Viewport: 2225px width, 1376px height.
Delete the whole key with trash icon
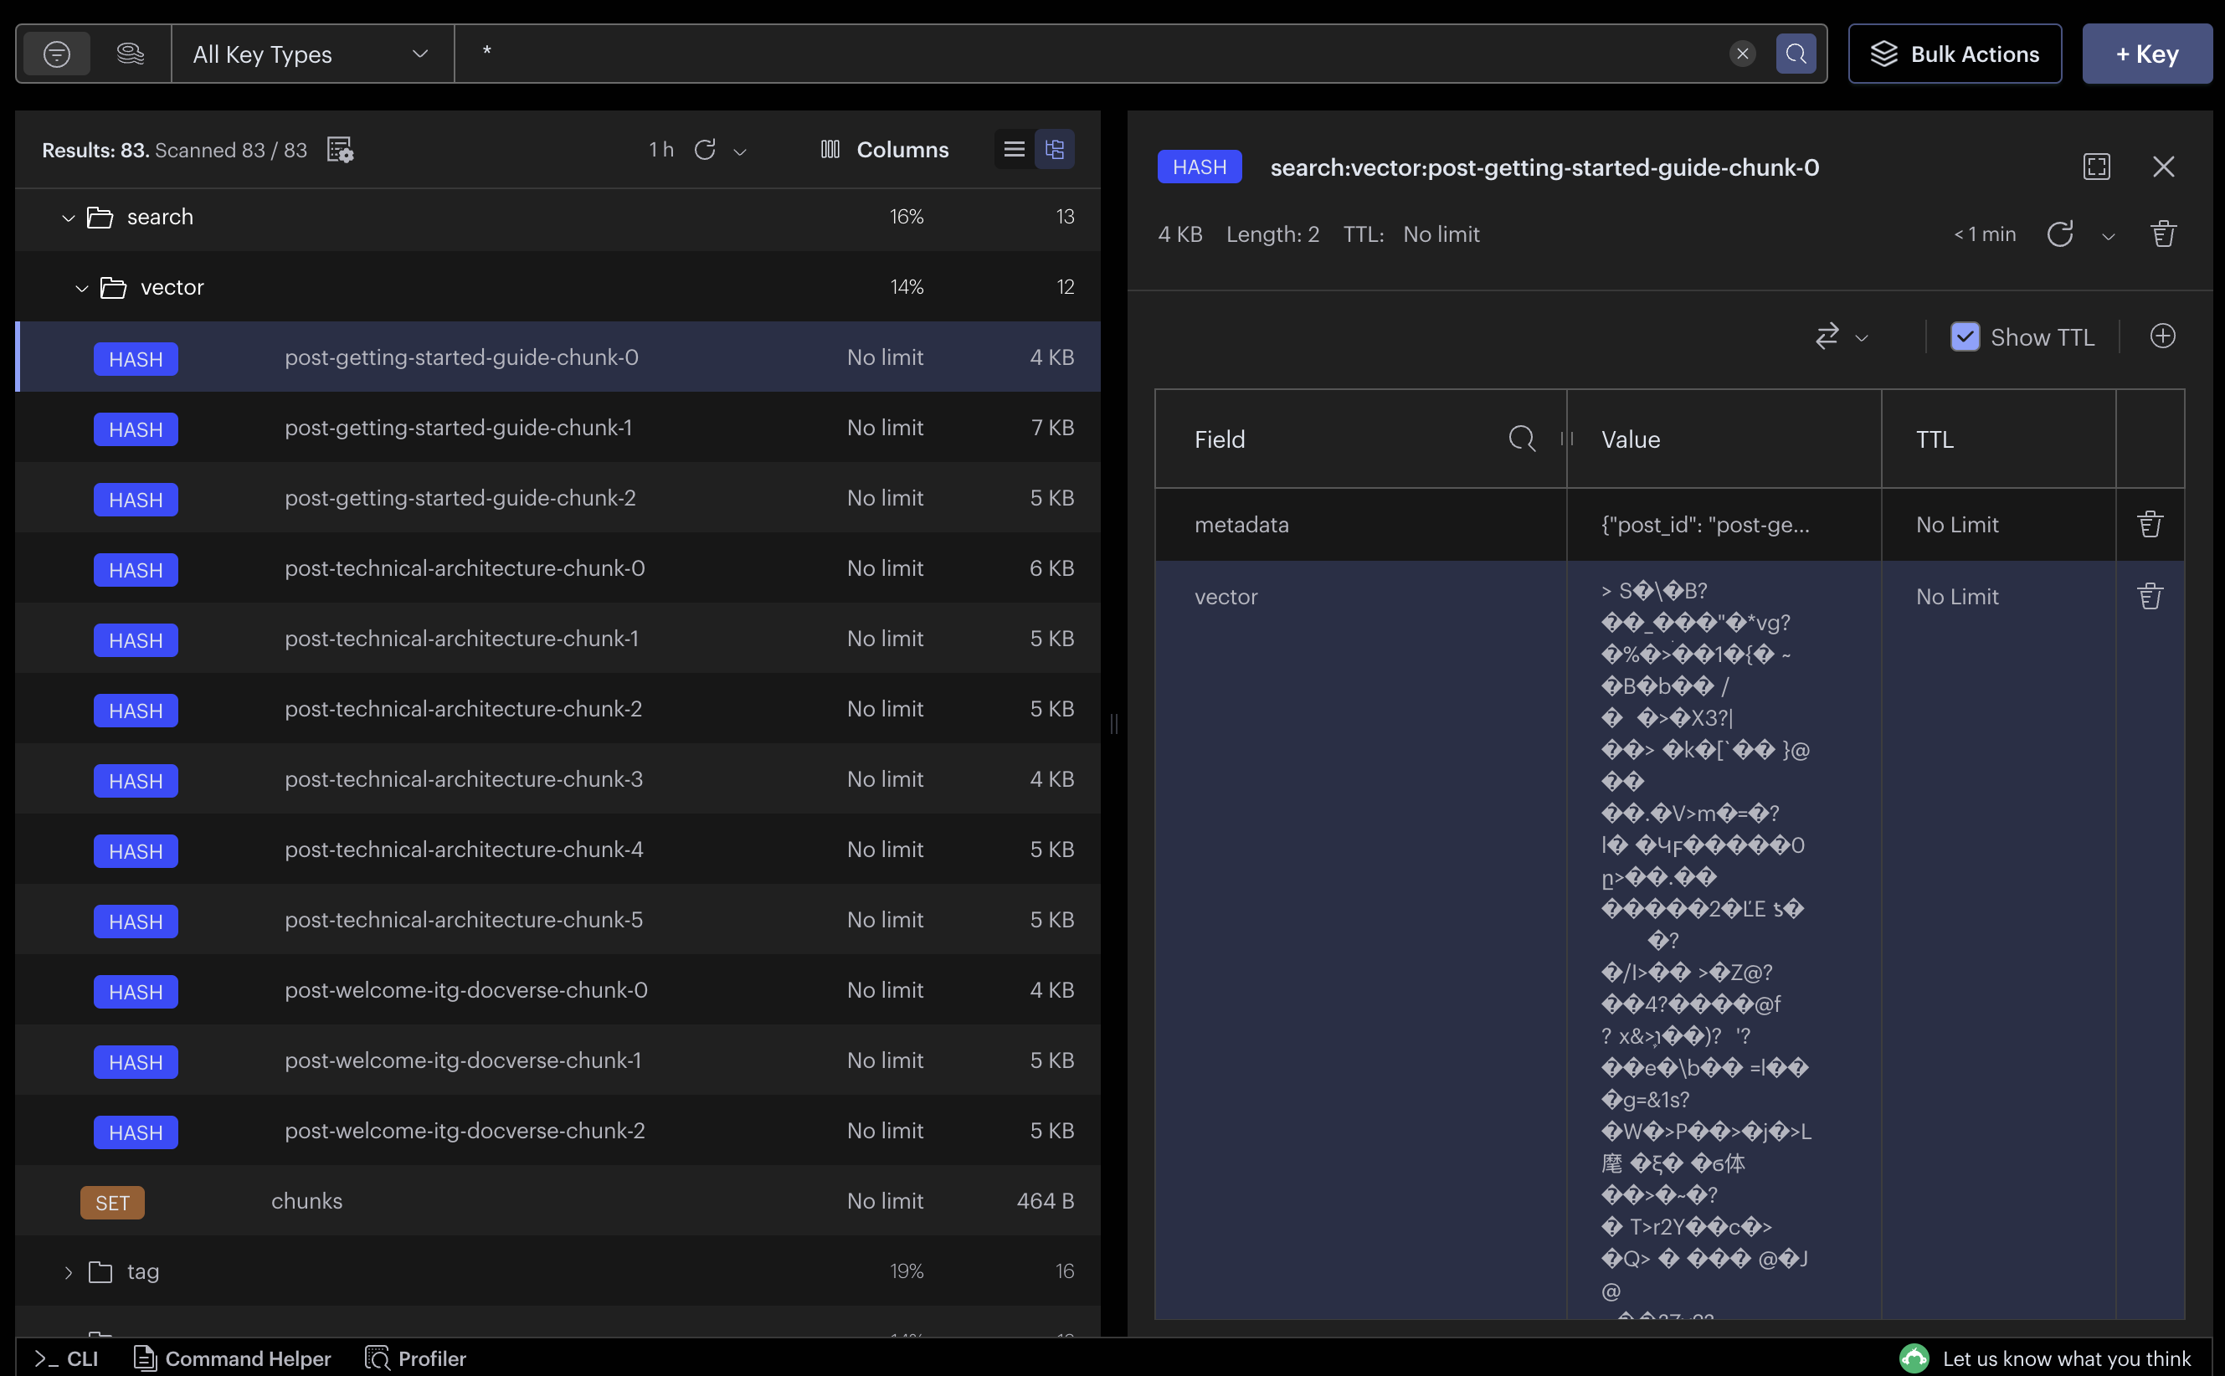coord(2162,234)
